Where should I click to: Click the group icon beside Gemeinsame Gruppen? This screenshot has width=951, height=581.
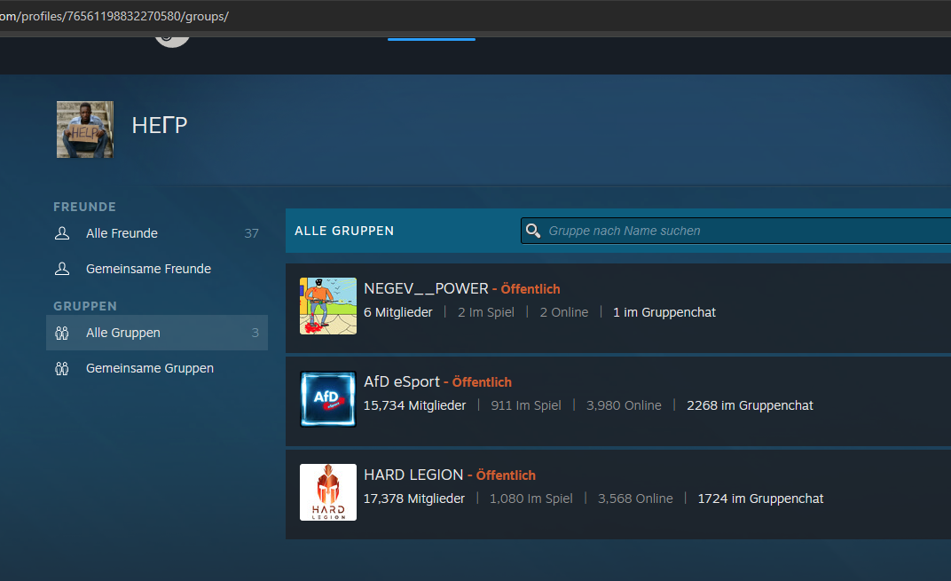[x=62, y=368]
